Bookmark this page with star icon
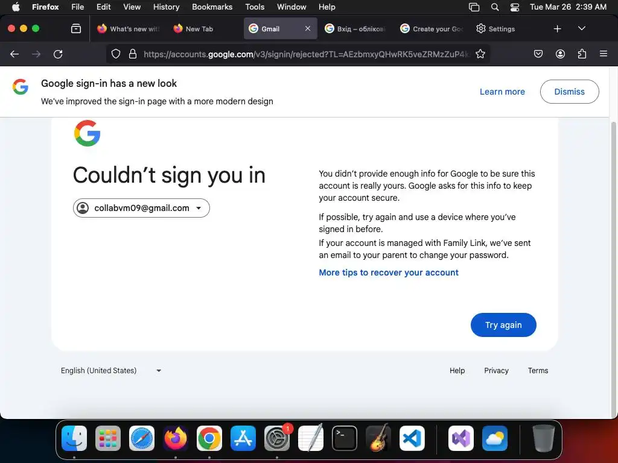618x463 pixels. click(x=480, y=54)
